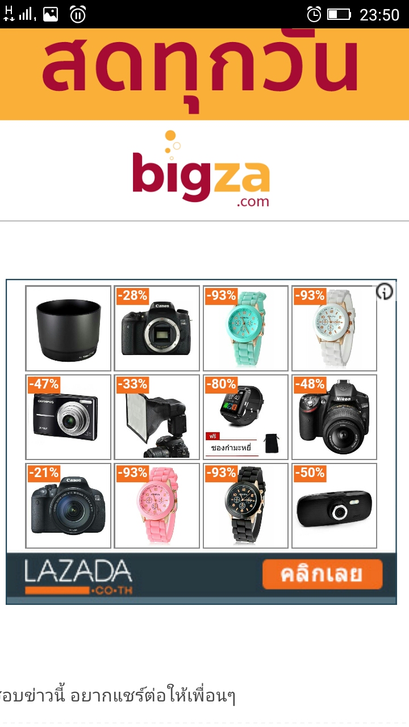Select the smartwatch at -80%

click(x=245, y=417)
